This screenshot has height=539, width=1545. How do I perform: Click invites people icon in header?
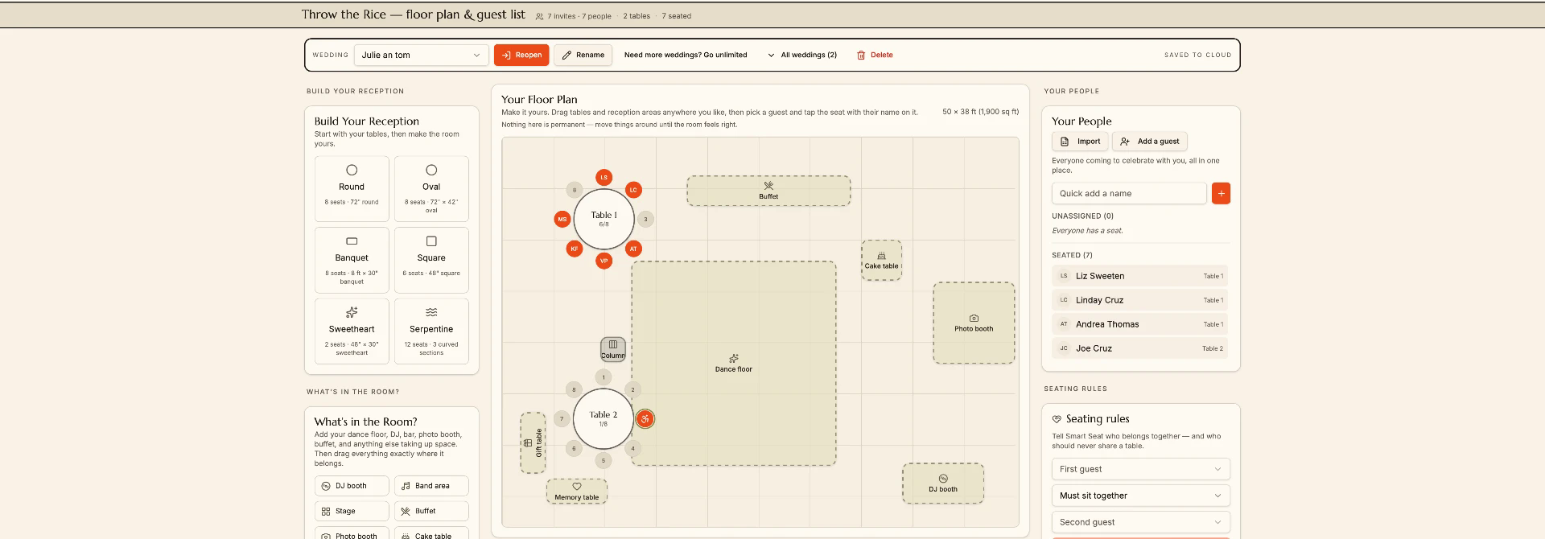point(539,16)
